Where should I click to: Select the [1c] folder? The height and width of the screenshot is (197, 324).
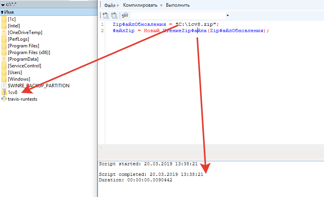(12, 19)
